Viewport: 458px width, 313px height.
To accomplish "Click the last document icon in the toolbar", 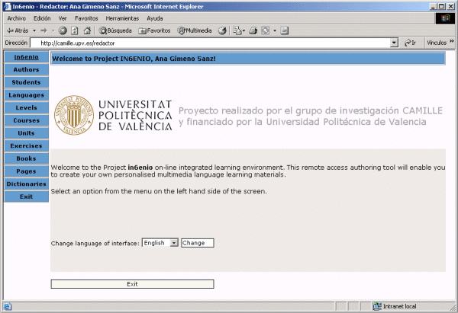I will pyautogui.click(x=285, y=30).
